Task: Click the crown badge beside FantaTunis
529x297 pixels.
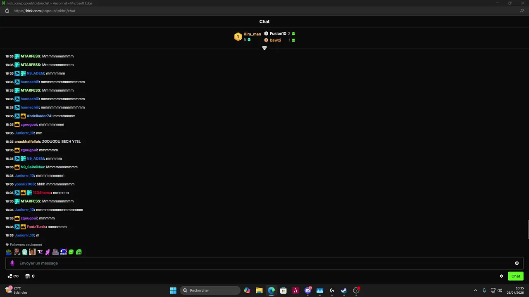Action: coord(23,227)
